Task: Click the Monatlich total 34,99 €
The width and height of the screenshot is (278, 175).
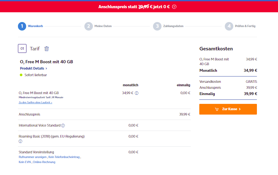Action: [250, 71]
